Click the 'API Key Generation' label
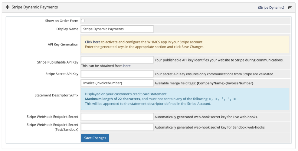 point(63,45)
